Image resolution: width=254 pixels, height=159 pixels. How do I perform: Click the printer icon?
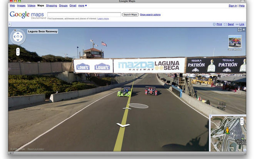click(x=214, y=24)
